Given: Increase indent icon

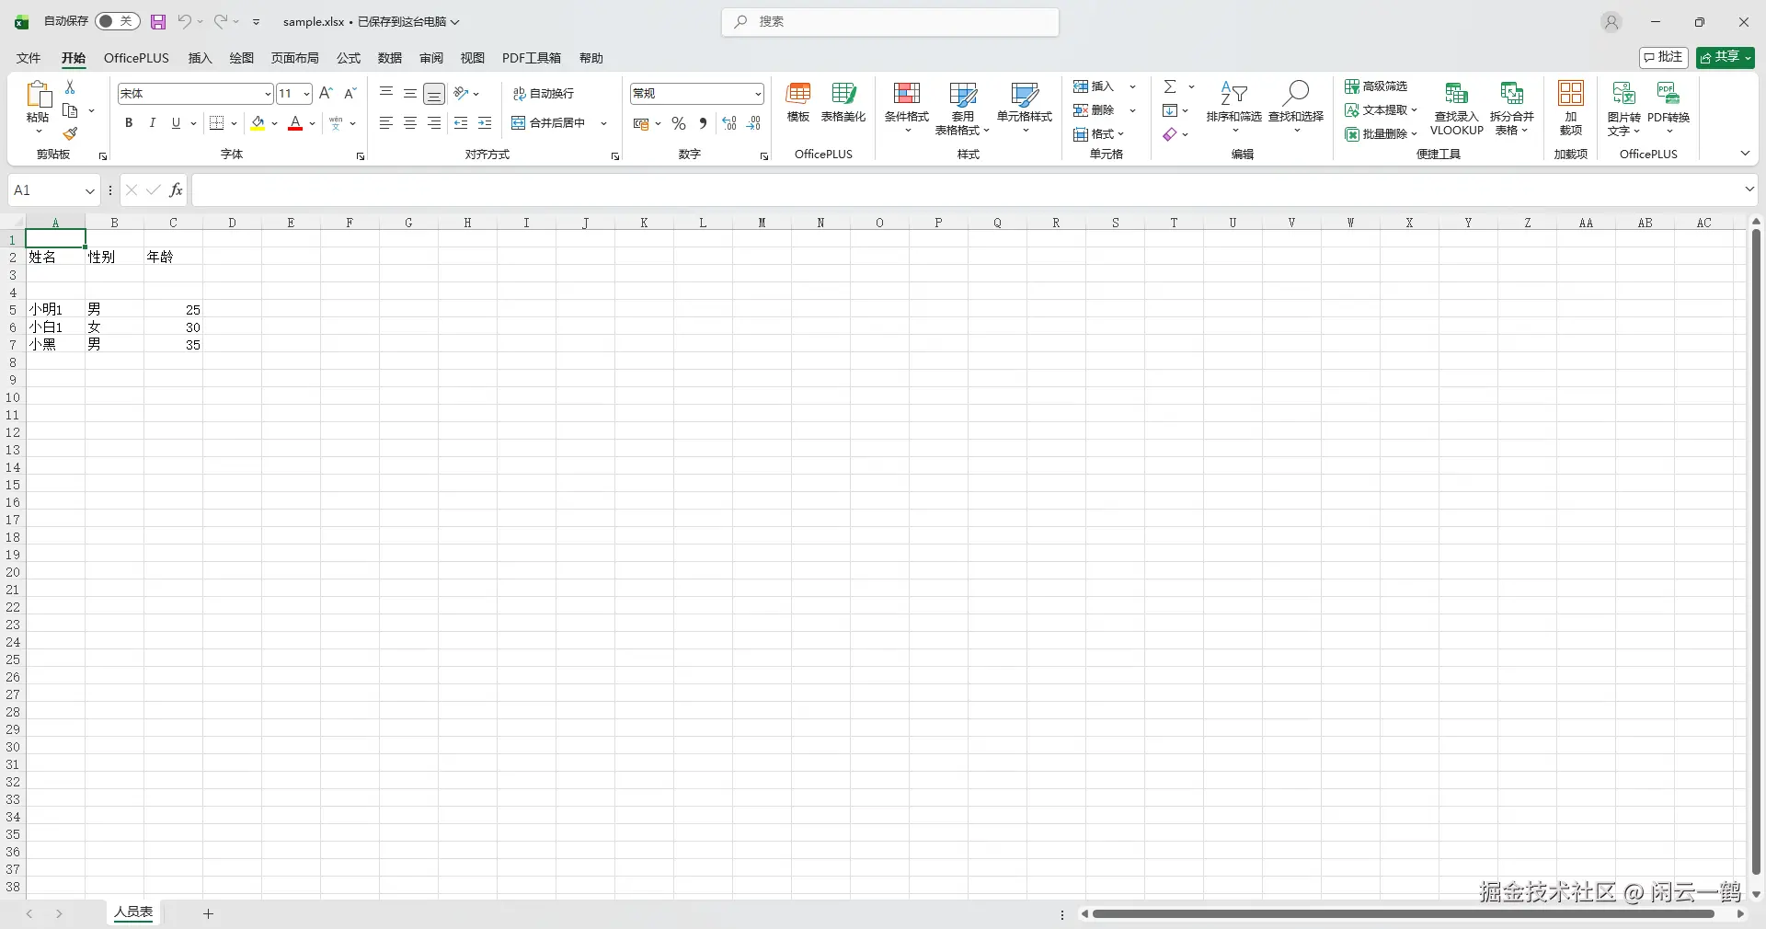Looking at the screenshot, I should pyautogui.click(x=485, y=123).
